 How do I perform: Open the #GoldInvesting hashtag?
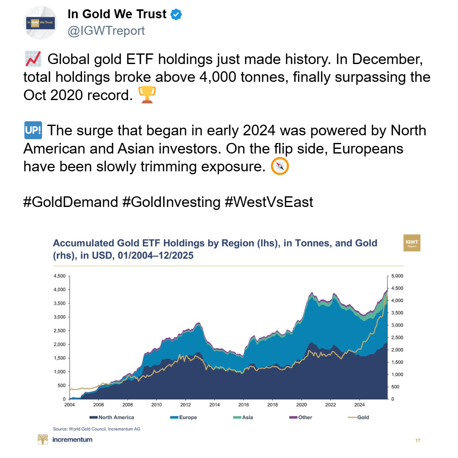tap(171, 202)
